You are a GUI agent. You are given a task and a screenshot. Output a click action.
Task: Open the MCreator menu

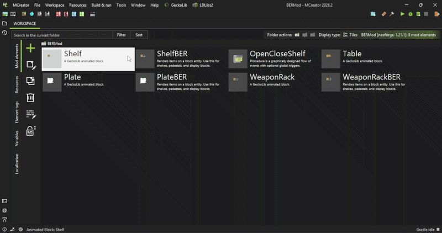[20, 5]
